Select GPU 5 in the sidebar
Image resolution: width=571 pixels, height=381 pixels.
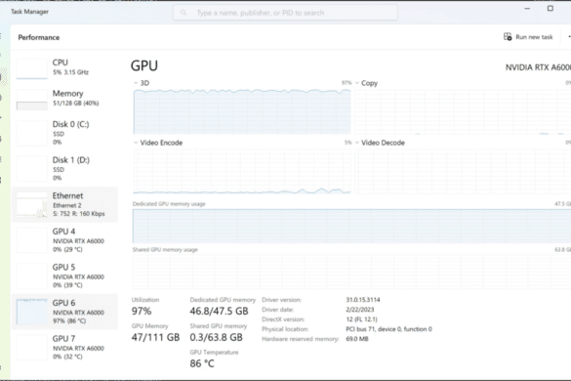click(64, 275)
